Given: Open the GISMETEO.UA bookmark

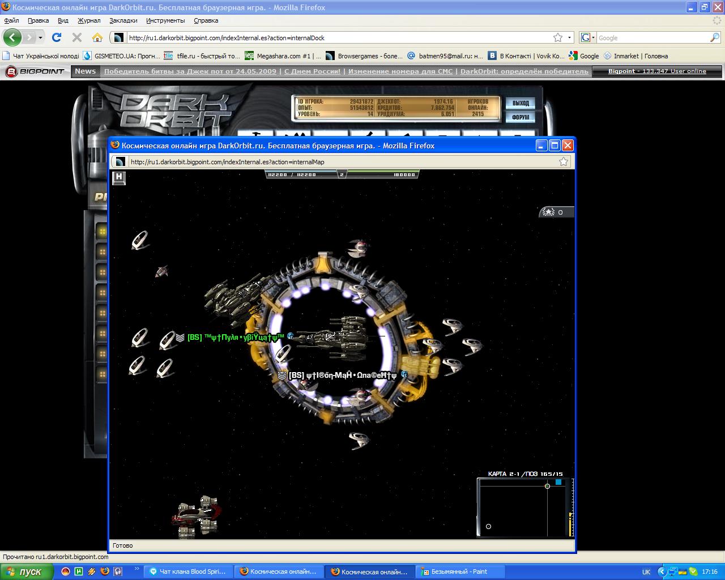Looking at the screenshot, I should coord(122,56).
